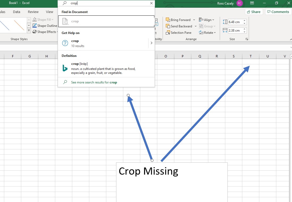The height and width of the screenshot is (202, 292).
Task: Increase the shape width value
Action: (x=244, y=29)
